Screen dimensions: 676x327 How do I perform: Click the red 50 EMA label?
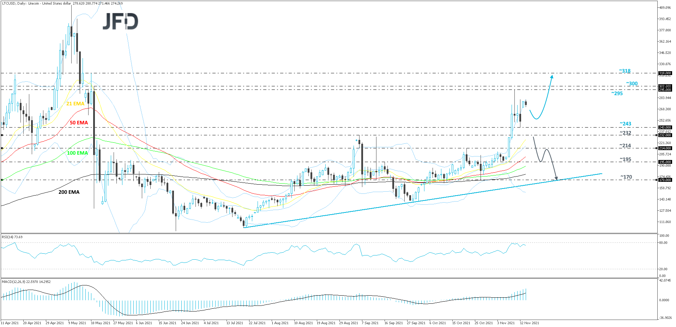(79, 123)
